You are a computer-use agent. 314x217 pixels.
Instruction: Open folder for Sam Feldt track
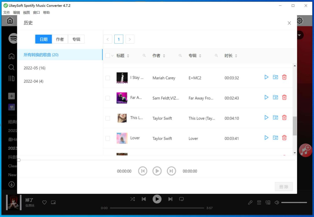click(x=275, y=97)
